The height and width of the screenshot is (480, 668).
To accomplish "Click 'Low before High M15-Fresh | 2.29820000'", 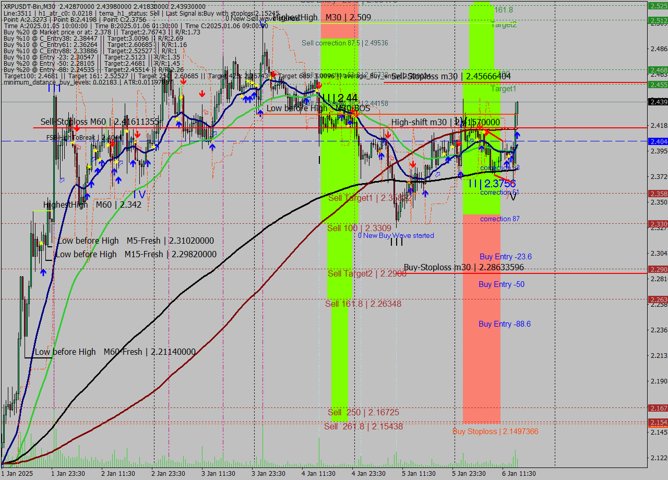I will coord(136,254).
